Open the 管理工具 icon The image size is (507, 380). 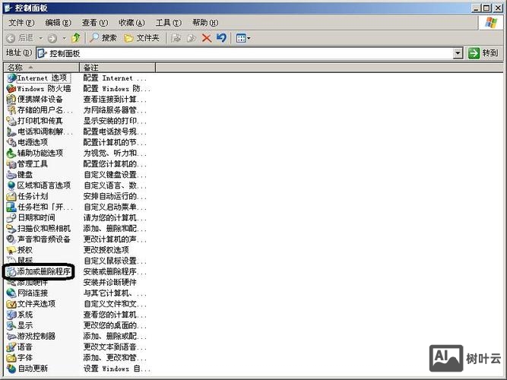pyautogui.click(x=11, y=164)
